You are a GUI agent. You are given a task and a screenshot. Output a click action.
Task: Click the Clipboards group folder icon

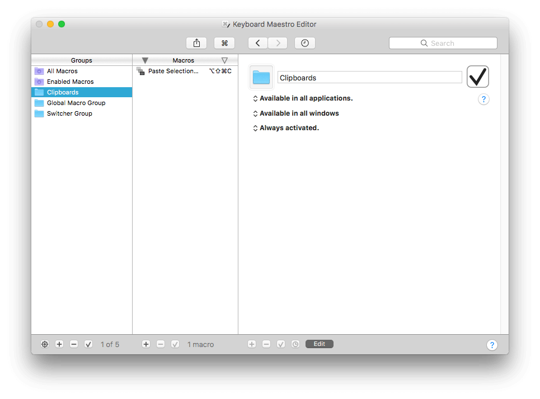261,77
